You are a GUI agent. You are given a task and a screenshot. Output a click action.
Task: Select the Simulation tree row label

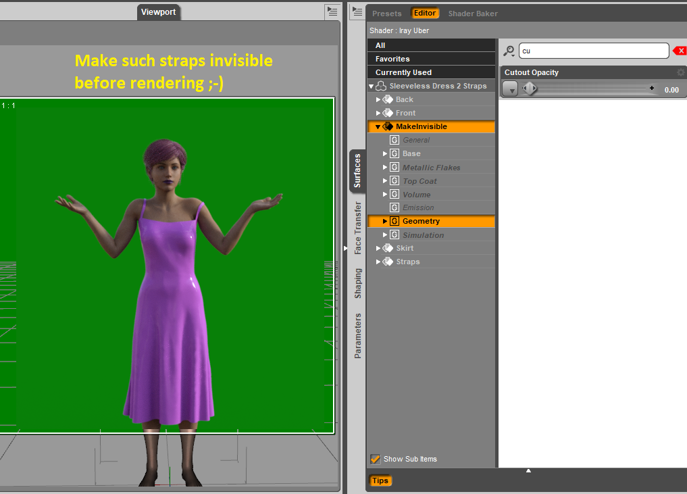click(x=424, y=235)
